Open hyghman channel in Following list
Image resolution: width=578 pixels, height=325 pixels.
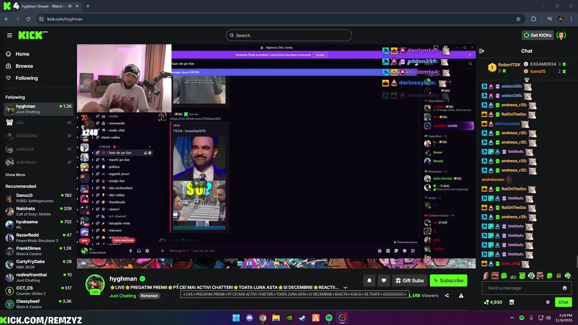tap(38, 109)
